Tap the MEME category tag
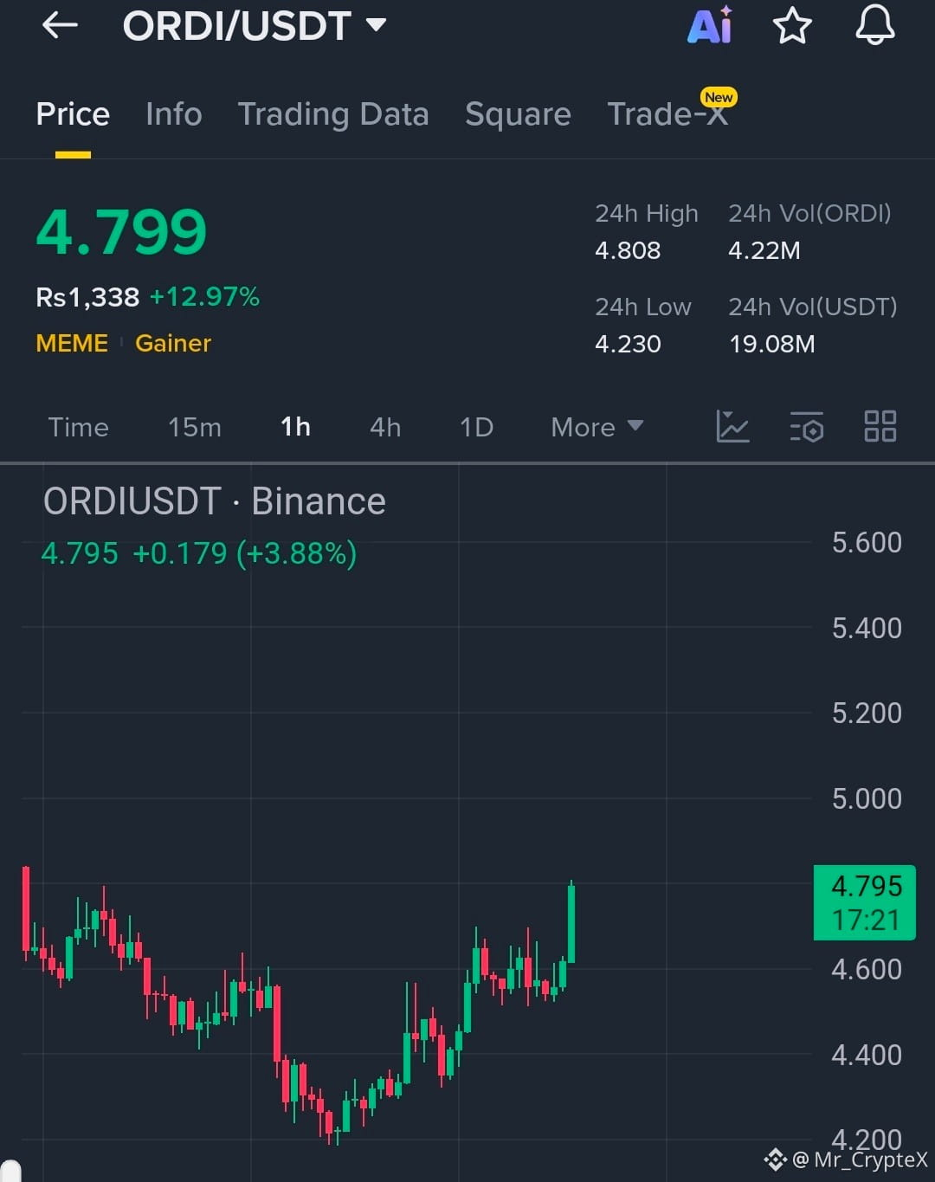The width and height of the screenshot is (935, 1182). [72, 343]
